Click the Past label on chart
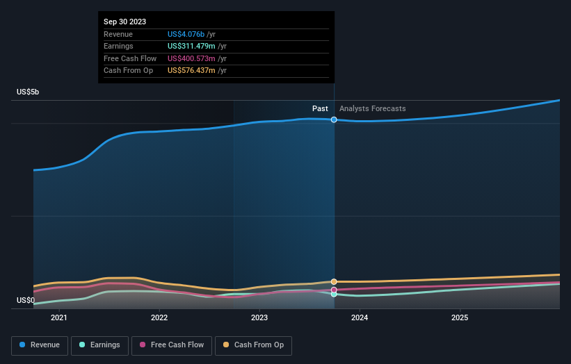The height and width of the screenshot is (364, 571). point(320,108)
